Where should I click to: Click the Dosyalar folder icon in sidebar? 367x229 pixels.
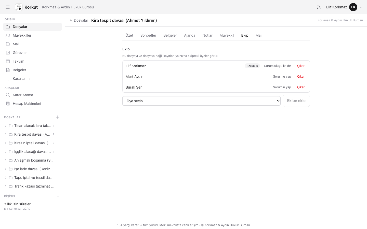click(8, 27)
